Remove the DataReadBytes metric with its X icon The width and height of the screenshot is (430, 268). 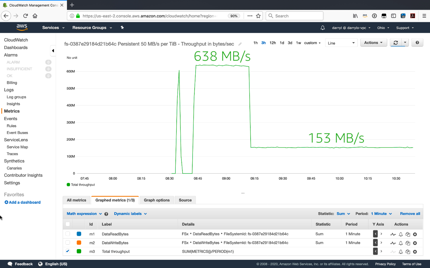[415, 234]
